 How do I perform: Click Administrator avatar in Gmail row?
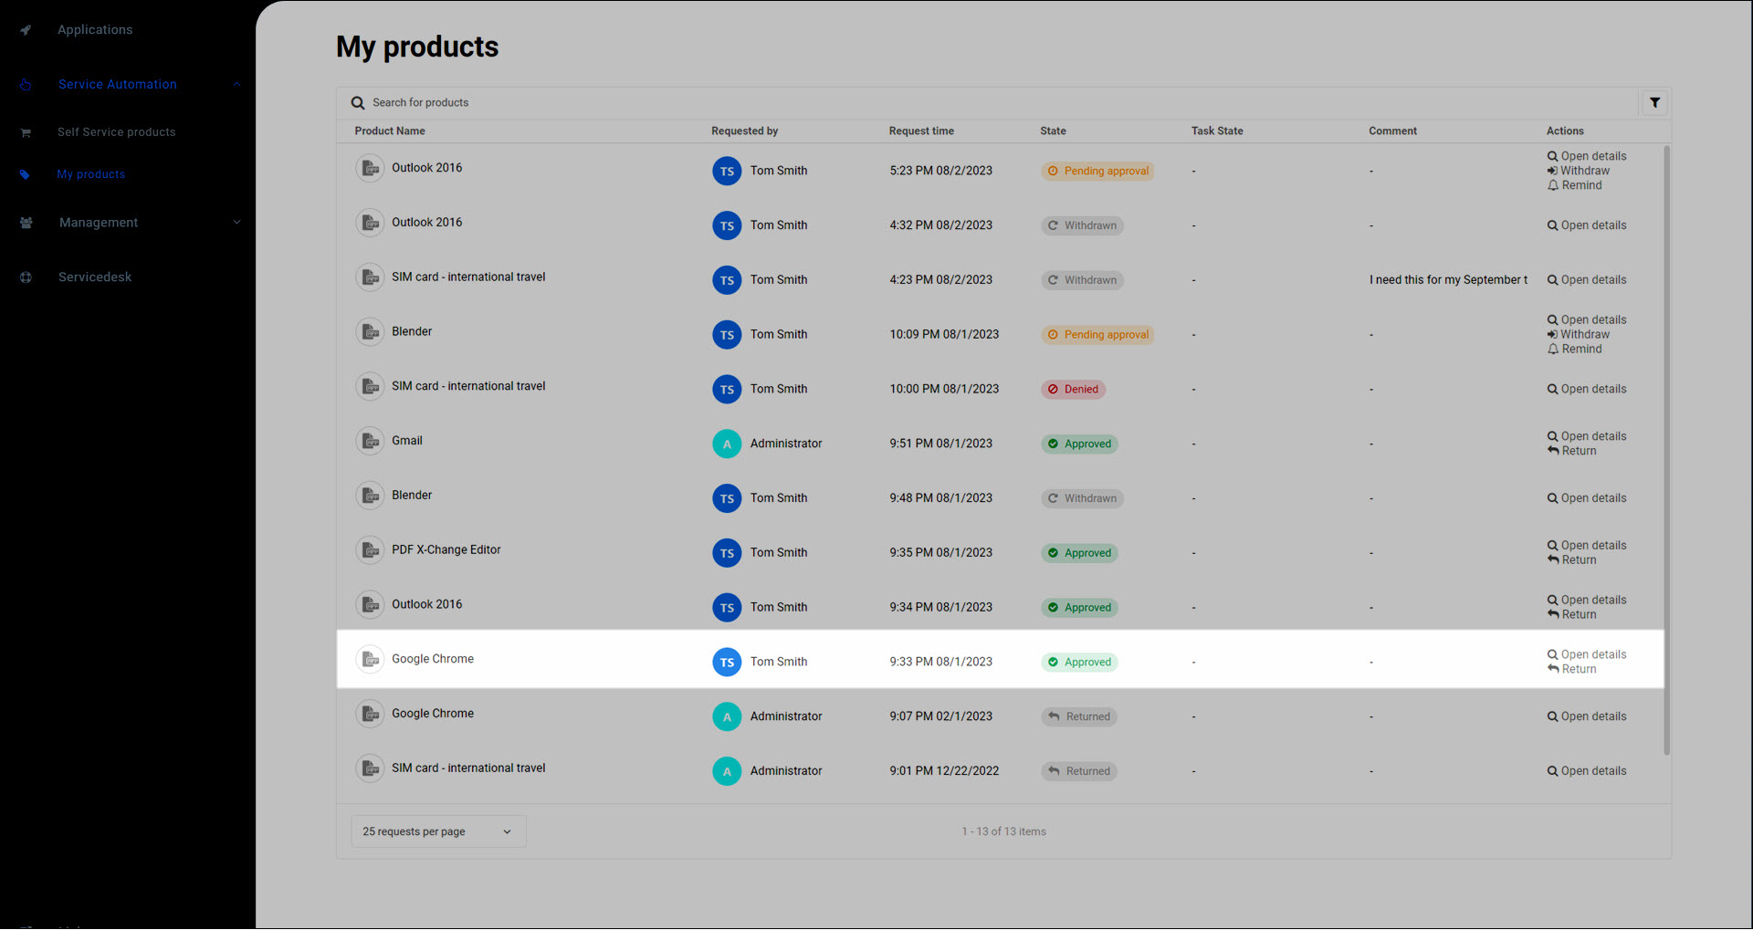pos(727,444)
